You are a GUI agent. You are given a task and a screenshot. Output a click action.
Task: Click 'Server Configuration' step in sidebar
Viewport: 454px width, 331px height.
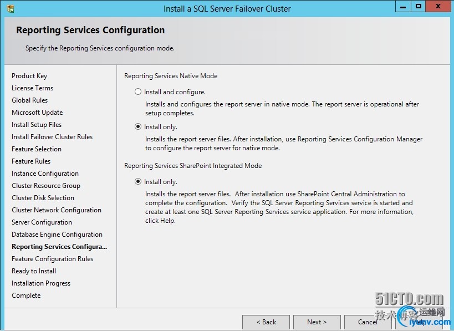click(42, 222)
